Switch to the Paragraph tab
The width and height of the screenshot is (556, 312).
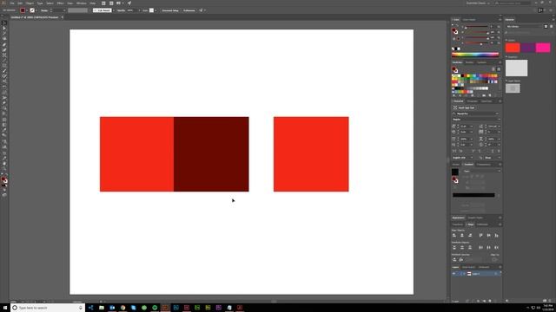click(x=472, y=101)
